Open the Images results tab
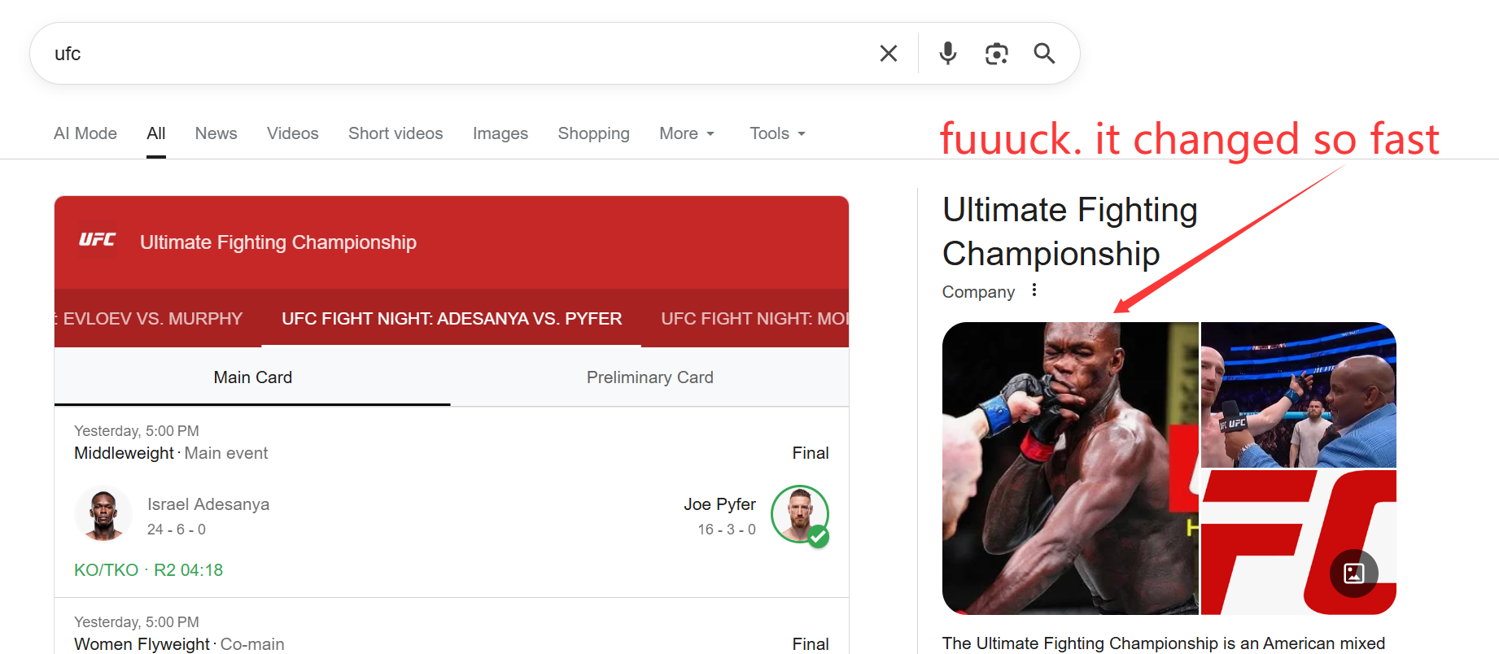 [500, 133]
